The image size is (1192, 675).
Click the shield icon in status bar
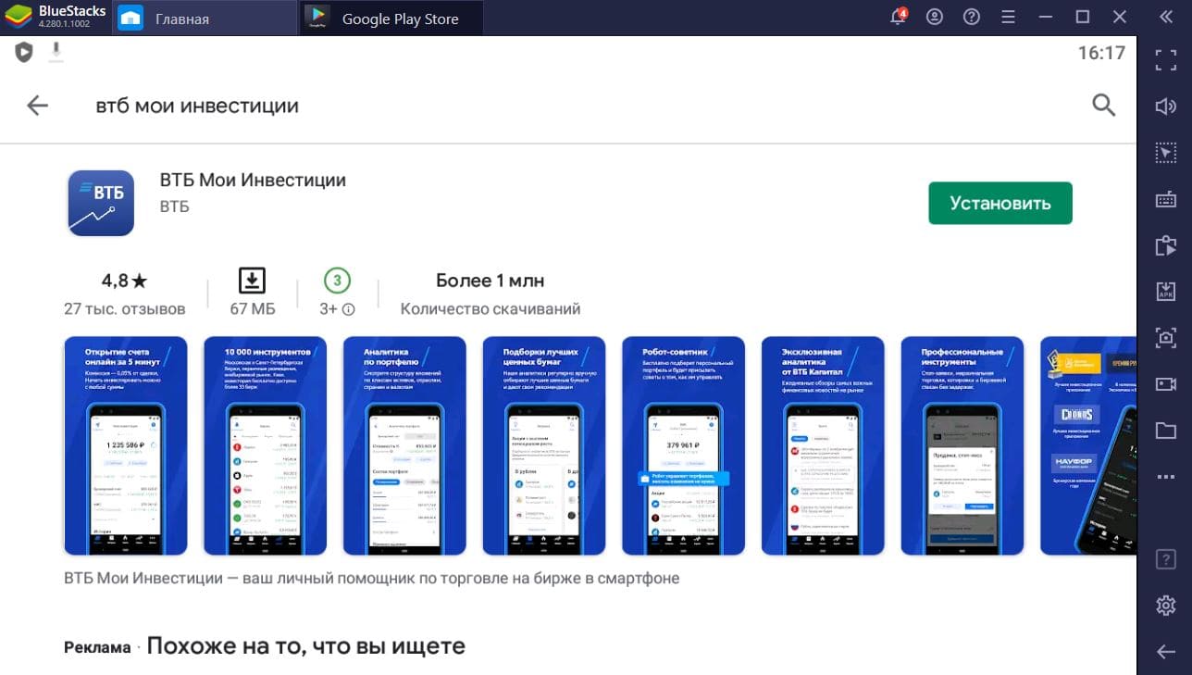(24, 53)
